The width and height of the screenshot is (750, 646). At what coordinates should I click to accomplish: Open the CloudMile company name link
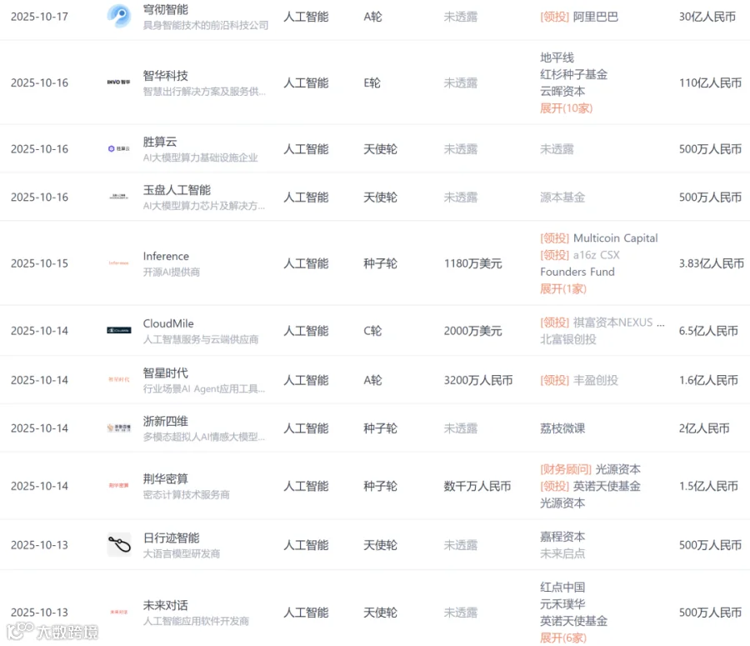pos(168,323)
